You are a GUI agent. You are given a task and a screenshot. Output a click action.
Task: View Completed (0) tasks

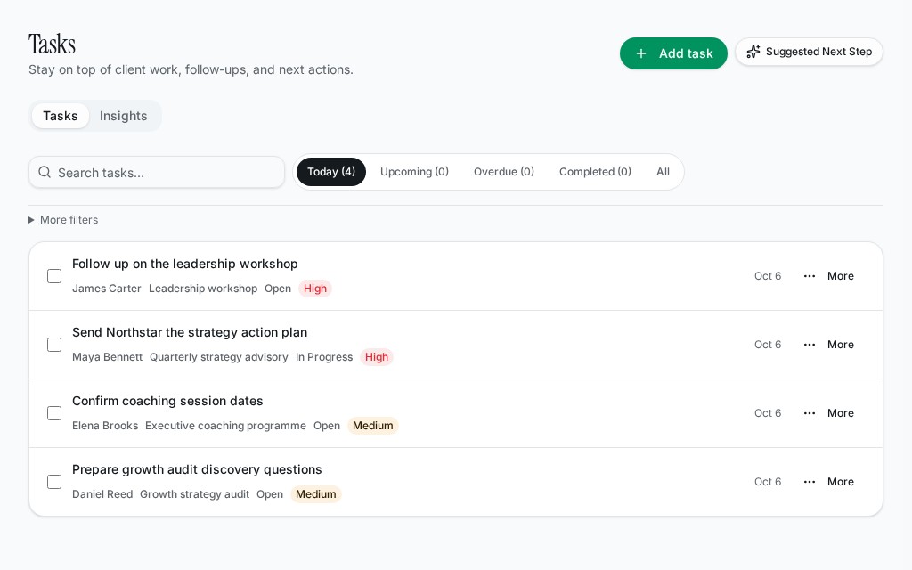(595, 172)
